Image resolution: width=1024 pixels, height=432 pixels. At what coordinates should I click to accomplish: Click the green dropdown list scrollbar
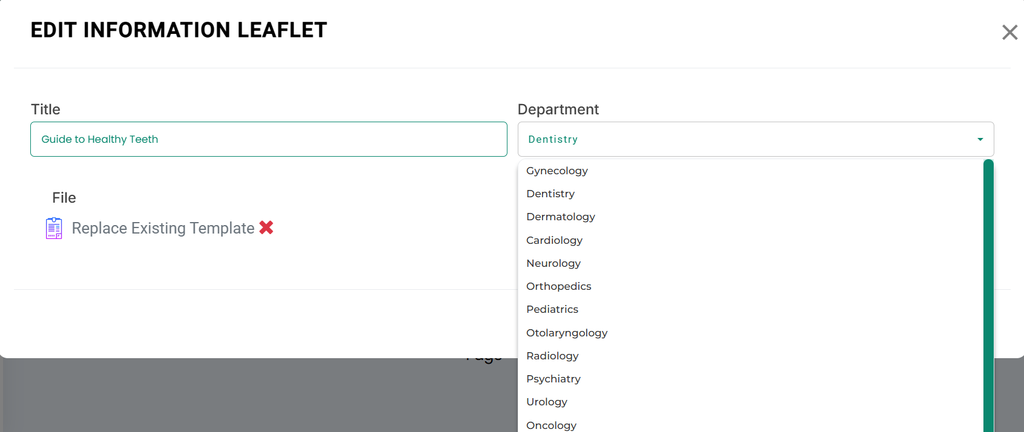pos(988,295)
